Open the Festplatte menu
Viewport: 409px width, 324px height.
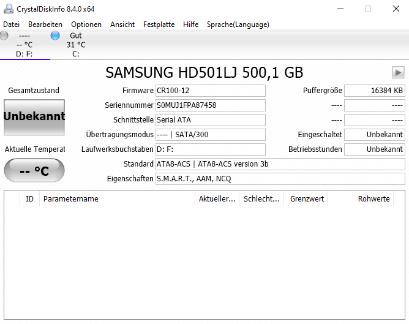(159, 24)
